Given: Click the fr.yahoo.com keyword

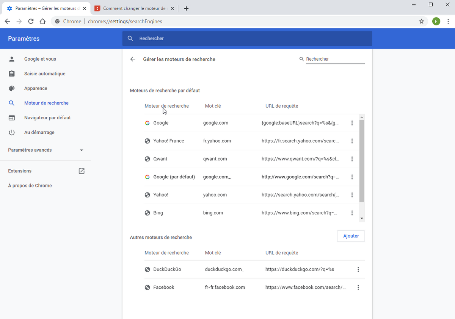Looking at the screenshot, I should click(217, 141).
